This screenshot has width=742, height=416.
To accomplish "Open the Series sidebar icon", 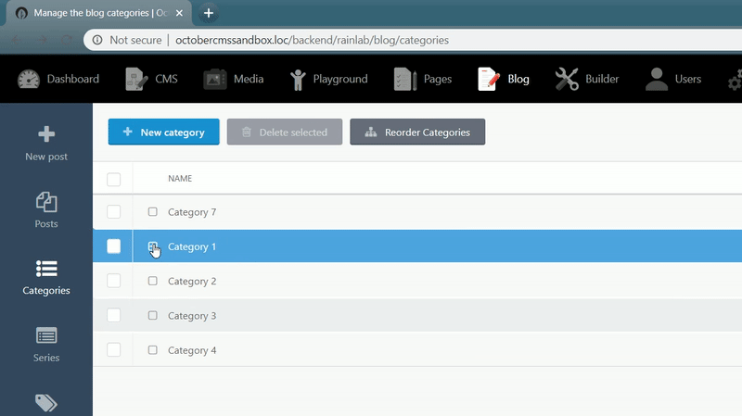I will (46, 335).
